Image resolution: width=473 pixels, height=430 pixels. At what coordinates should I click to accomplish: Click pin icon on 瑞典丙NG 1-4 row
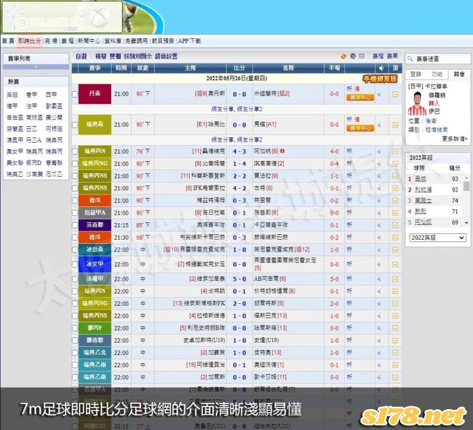[x=395, y=164]
